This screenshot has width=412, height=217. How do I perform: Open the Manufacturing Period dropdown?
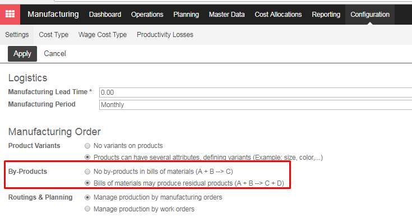(x=256, y=105)
